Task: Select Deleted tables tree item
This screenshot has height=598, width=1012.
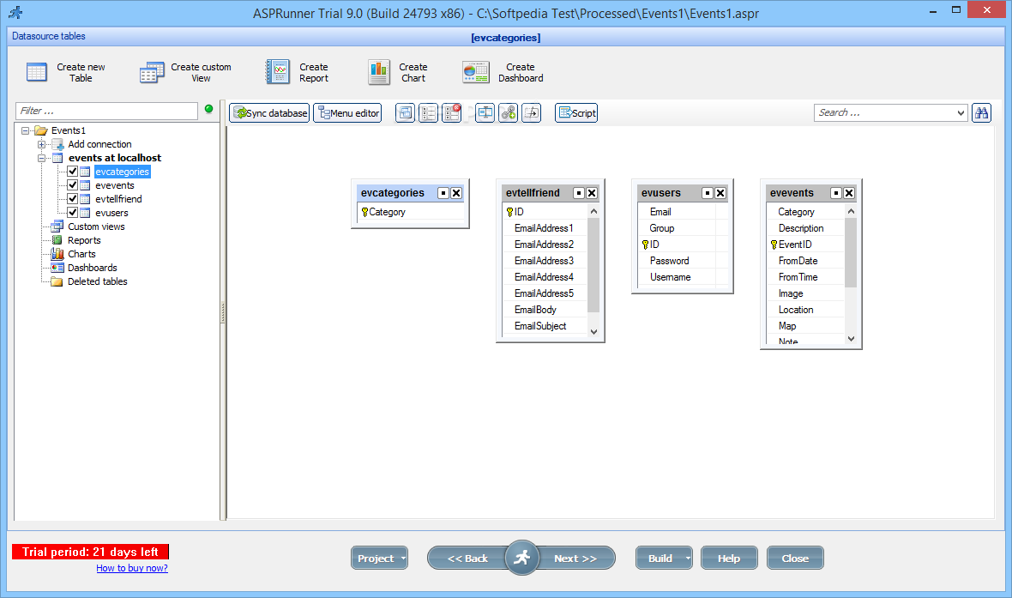Action: (x=98, y=281)
